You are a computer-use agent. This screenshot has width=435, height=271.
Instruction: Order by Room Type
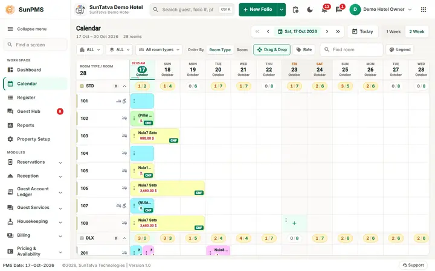point(220,50)
